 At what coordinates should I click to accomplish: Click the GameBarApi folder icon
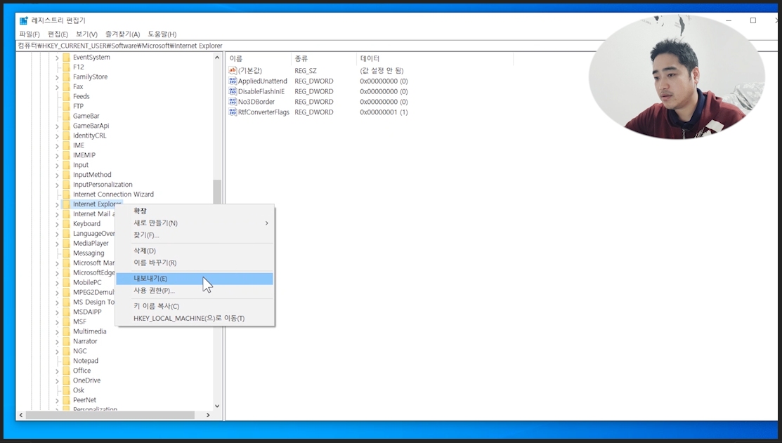[66, 126]
